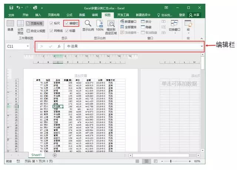Click the insert function fx icon
237x170 pixels.
pos(59,46)
